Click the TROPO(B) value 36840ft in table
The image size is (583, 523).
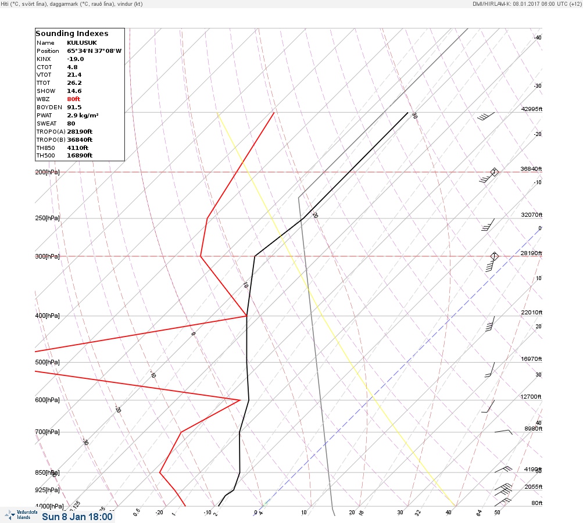click(x=80, y=140)
